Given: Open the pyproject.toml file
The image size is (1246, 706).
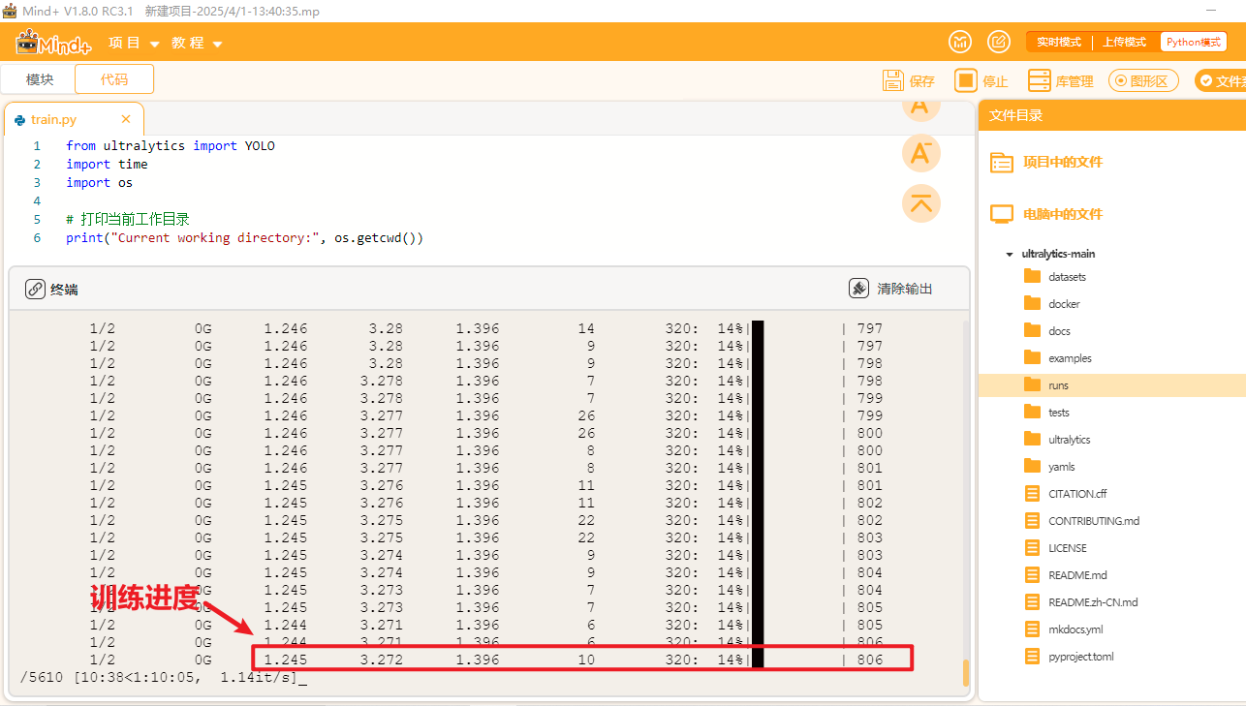Looking at the screenshot, I should tap(1069, 657).
